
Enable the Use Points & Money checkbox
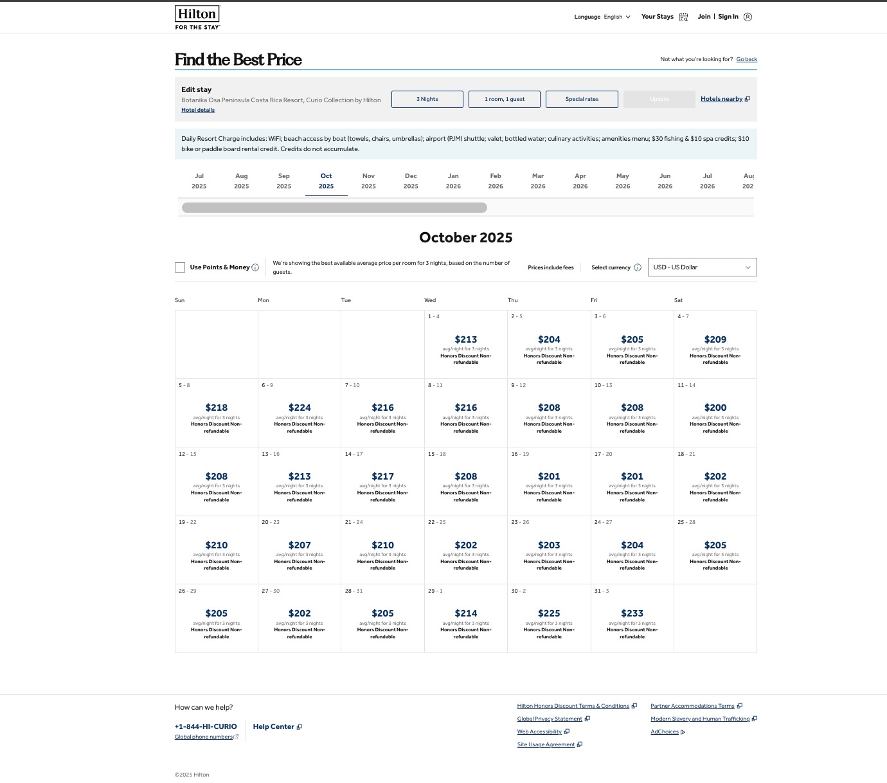click(180, 267)
